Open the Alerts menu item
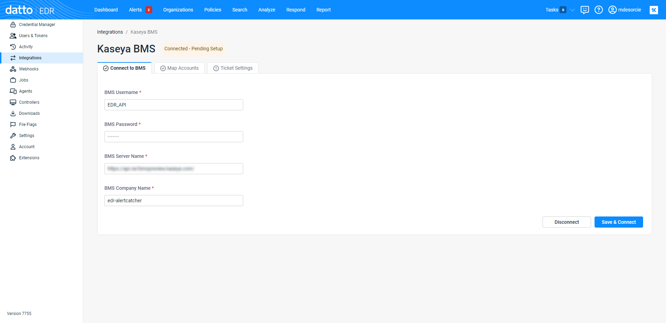Image resolution: width=666 pixels, height=323 pixels. 135,10
